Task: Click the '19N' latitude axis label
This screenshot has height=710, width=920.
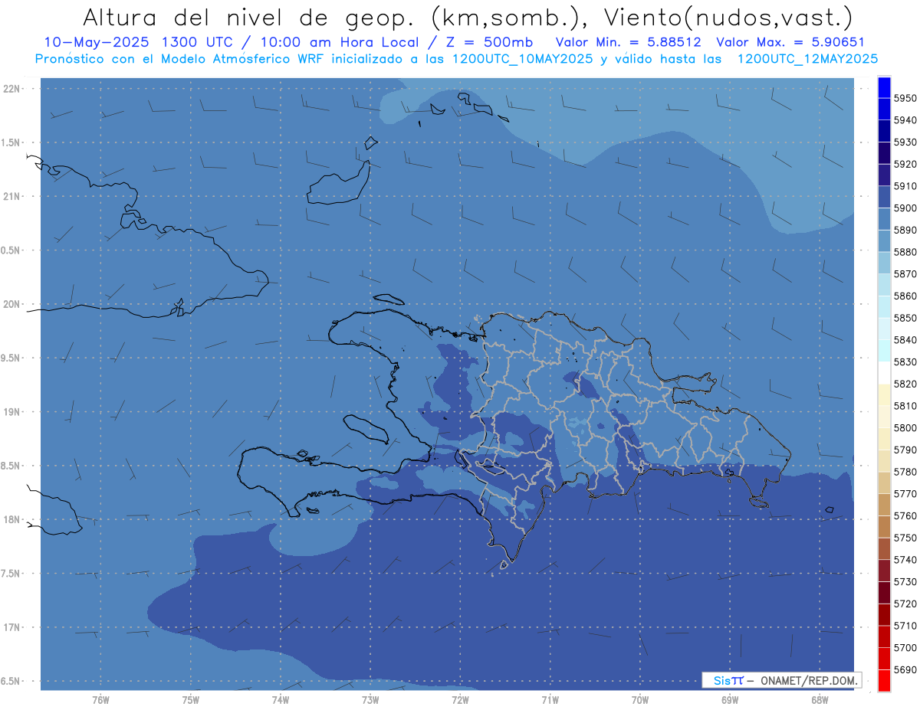Action: coord(11,412)
